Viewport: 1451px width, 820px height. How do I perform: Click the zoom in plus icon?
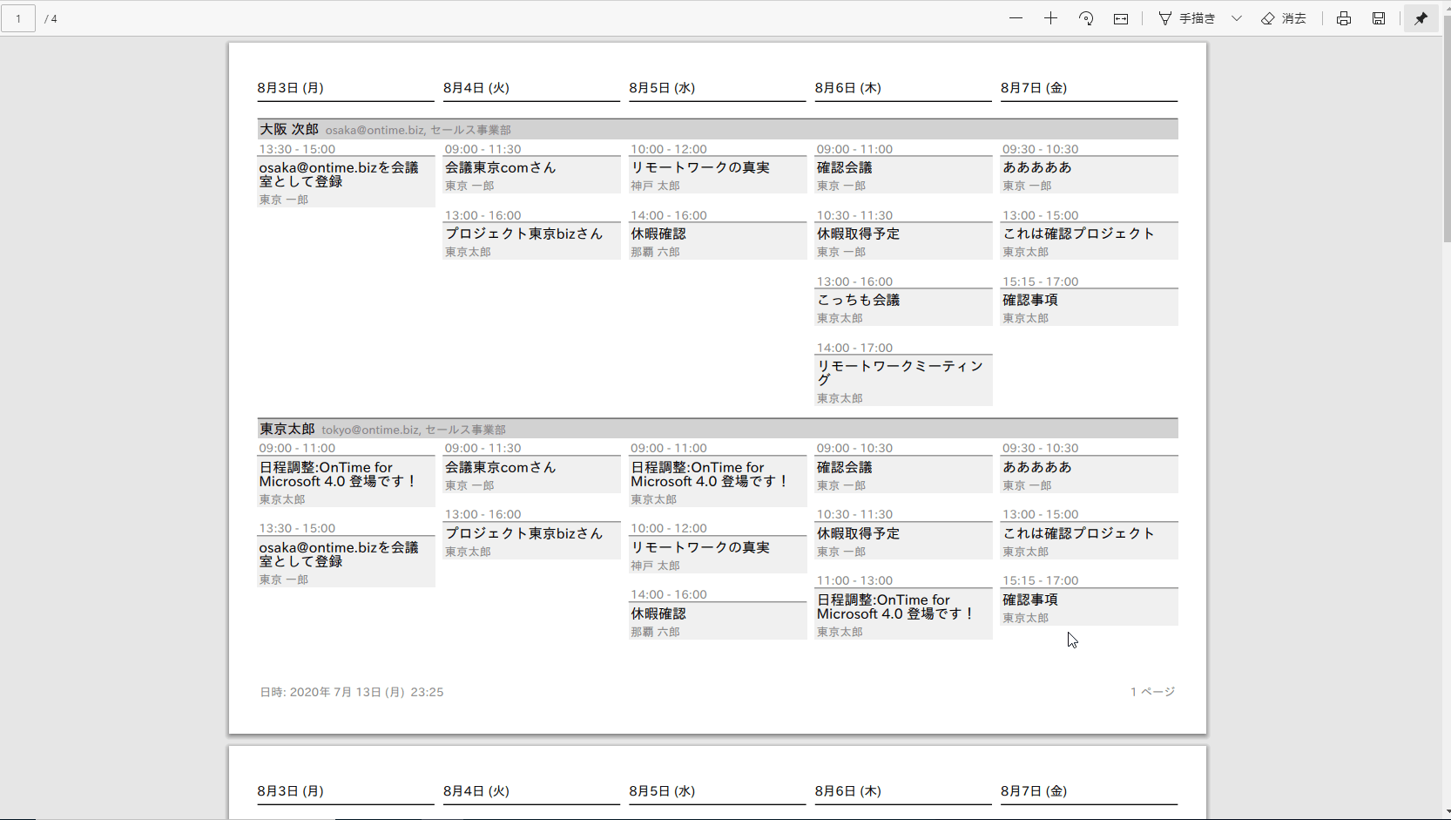[x=1050, y=18]
